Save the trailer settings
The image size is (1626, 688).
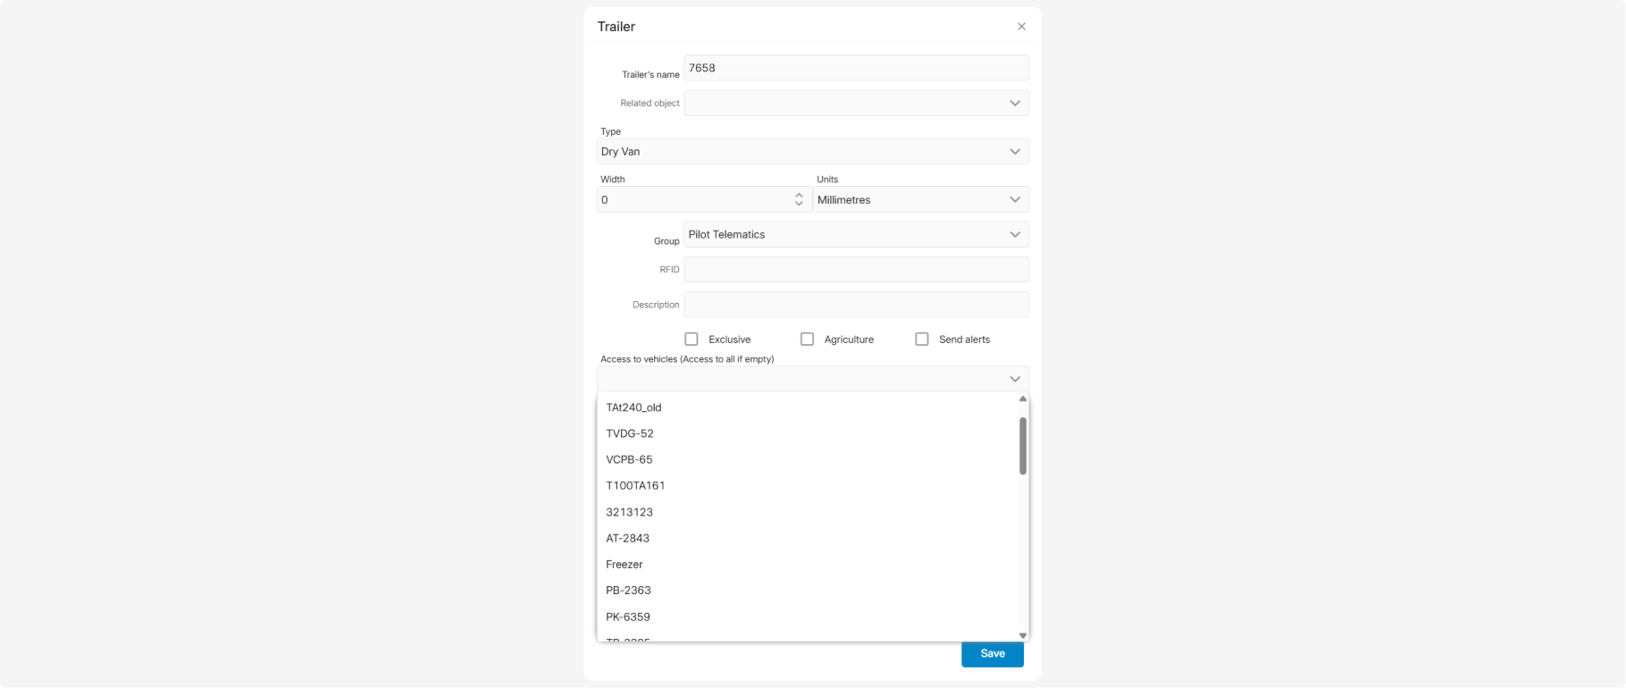(x=993, y=654)
